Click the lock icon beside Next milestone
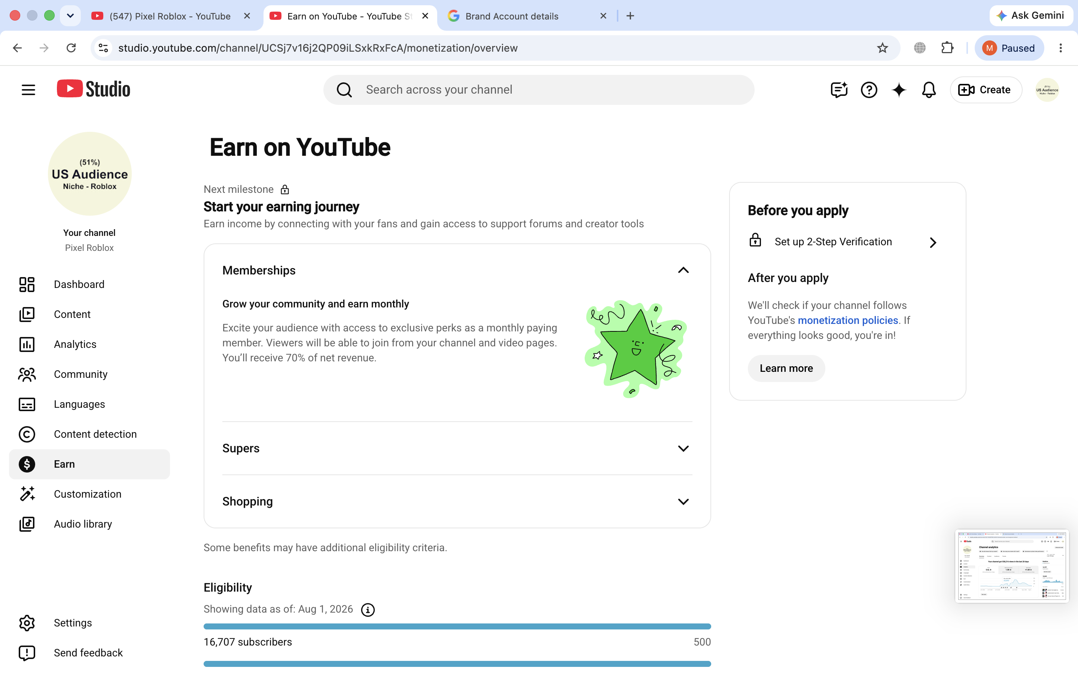 [x=284, y=189]
